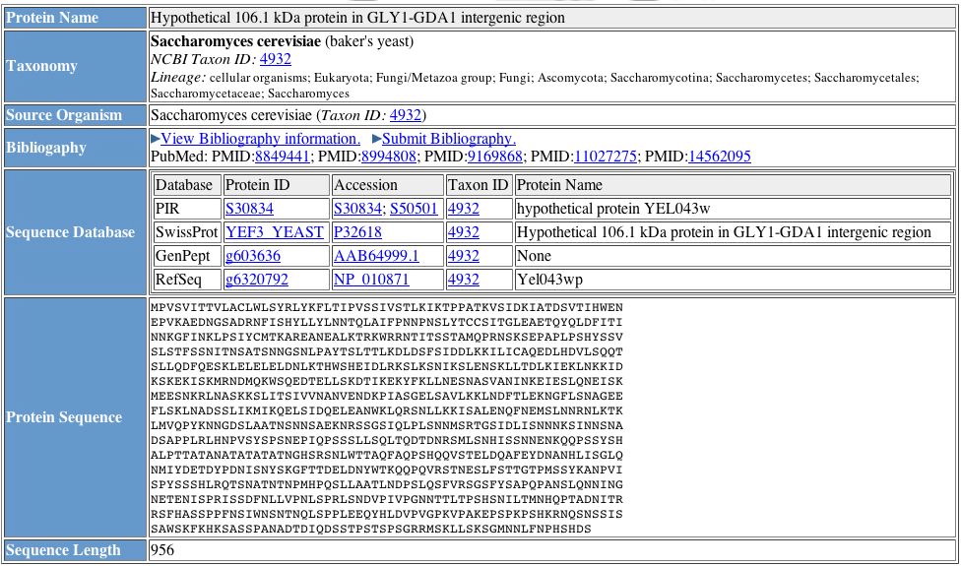The height and width of the screenshot is (566, 961).
Task: Click the Submit Bibliography triangle arrow
Action: click(377, 139)
